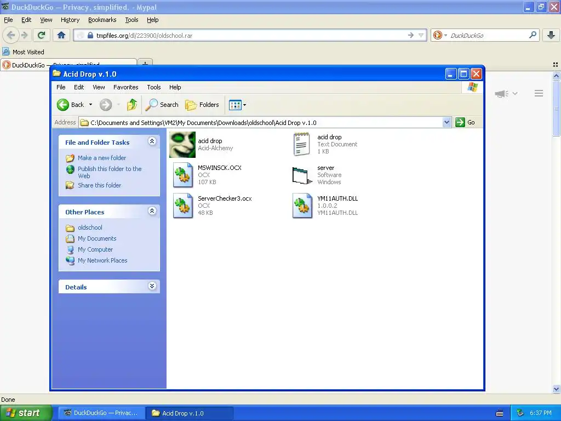Image resolution: width=561 pixels, height=421 pixels.
Task: Open browser Bookmarks menu
Action: [x=102, y=20]
